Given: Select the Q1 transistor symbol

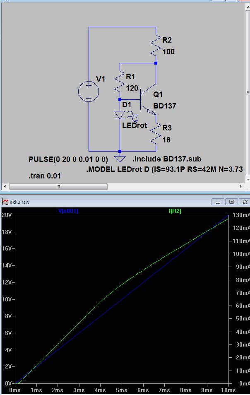Looking at the screenshot, I should coord(148,99).
